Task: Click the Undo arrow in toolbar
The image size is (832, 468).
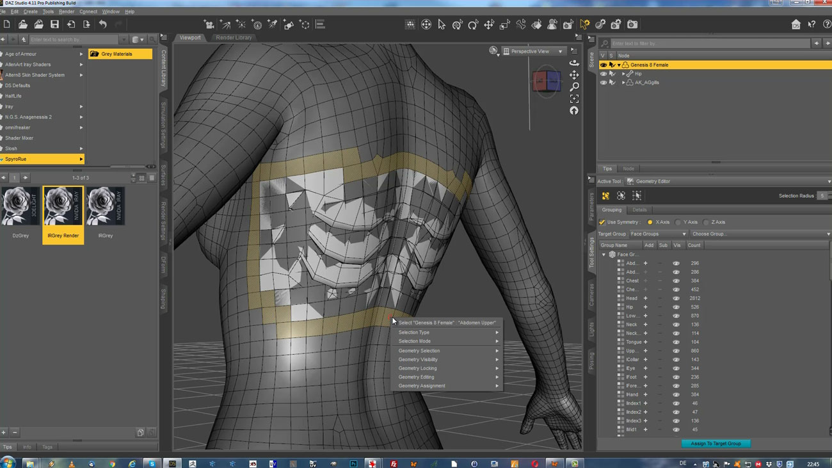Action: 102,24
